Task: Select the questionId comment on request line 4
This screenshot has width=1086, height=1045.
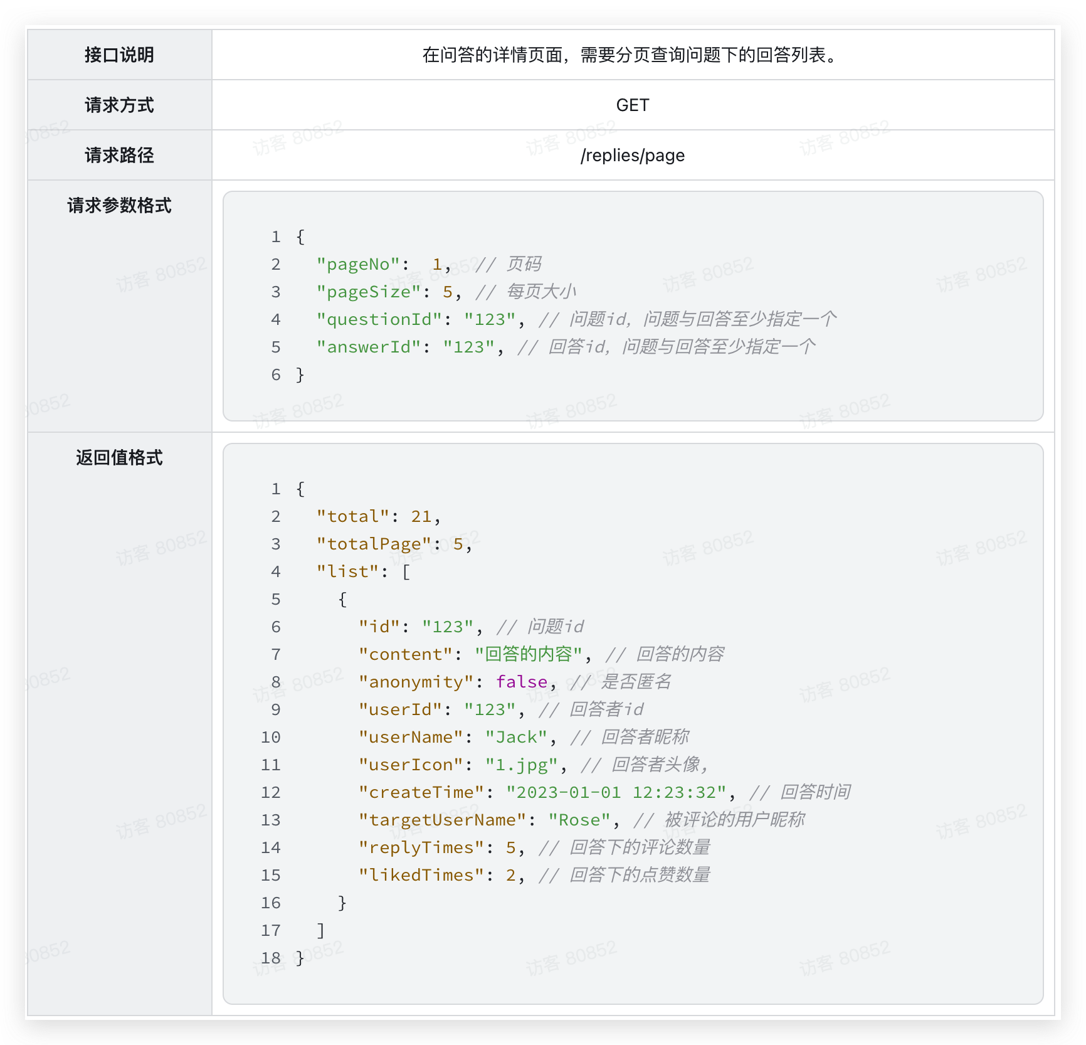Action: (x=688, y=319)
